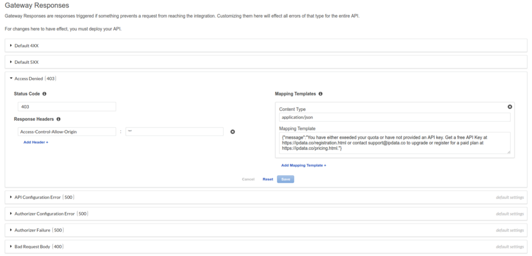Expand the Authorizer Configuration Error section
This screenshot has width=532, height=256.
click(266, 214)
